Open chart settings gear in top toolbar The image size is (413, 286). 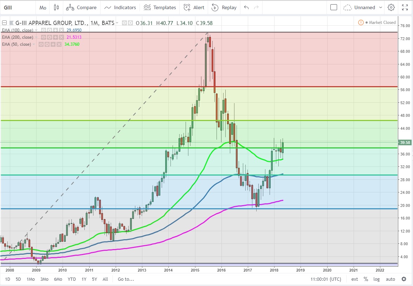[391, 7]
